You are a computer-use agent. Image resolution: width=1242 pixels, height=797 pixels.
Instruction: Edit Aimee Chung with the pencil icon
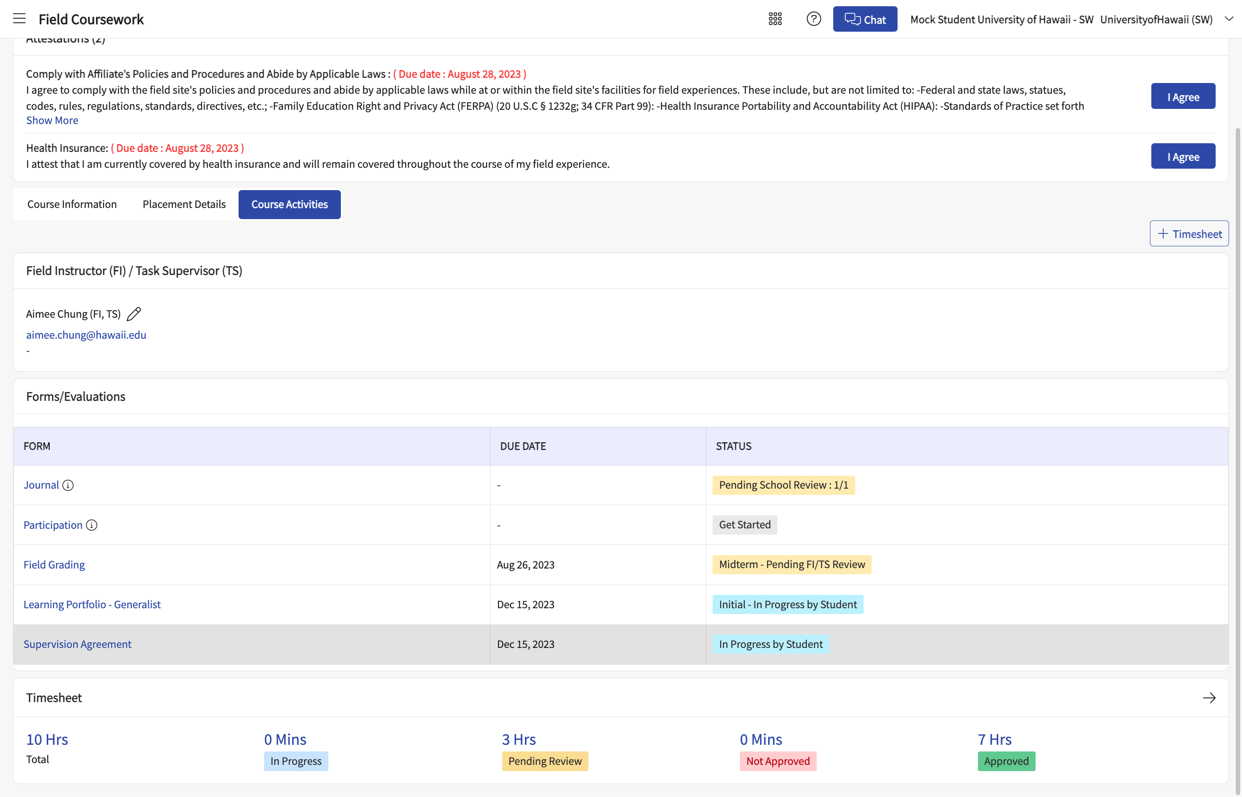[x=134, y=314]
